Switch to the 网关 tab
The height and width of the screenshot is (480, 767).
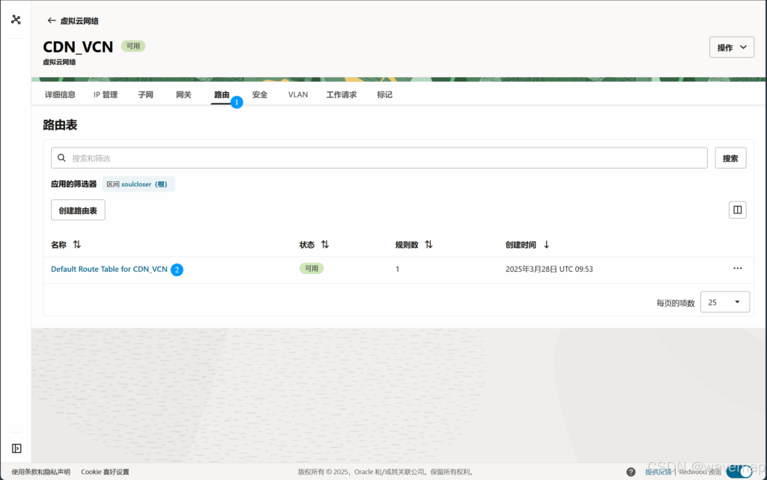184,95
